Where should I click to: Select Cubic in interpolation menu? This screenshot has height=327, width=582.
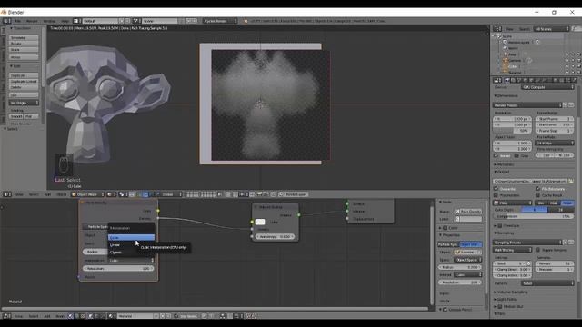coord(131,237)
